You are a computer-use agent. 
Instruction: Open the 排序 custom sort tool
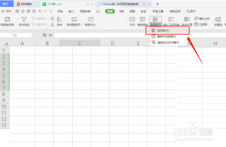click(x=59, y=22)
